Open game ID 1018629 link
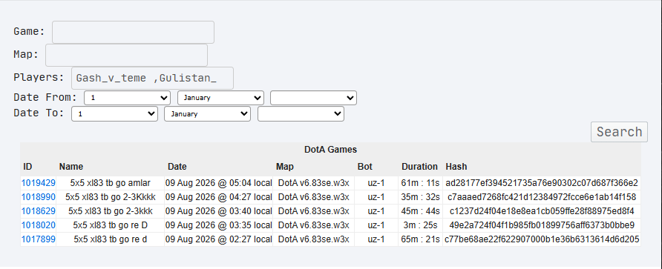The image size is (662, 269). coord(39,210)
